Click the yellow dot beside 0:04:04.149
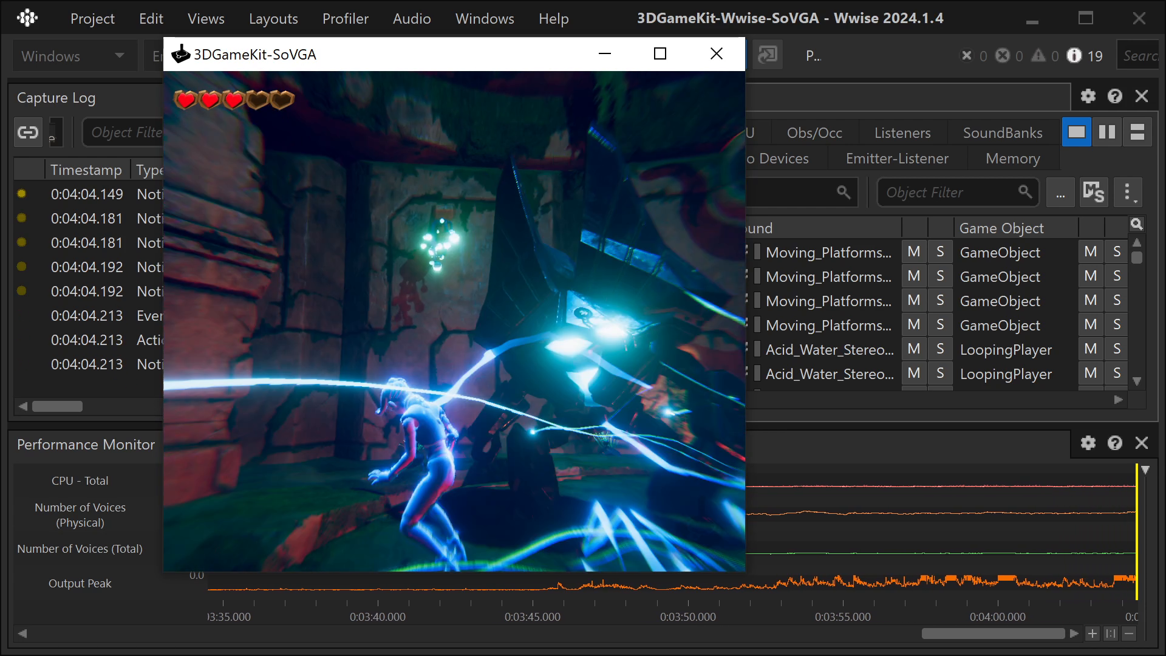 (22, 194)
